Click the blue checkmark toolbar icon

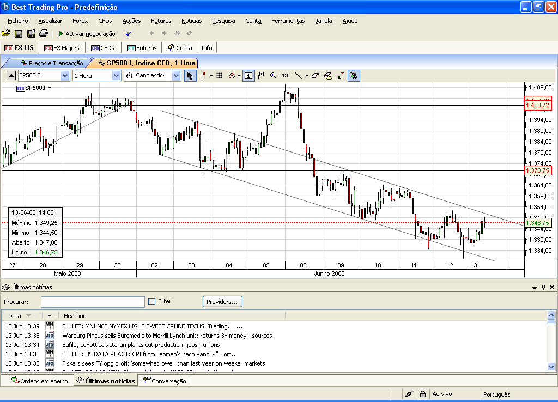click(x=129, y=33)
